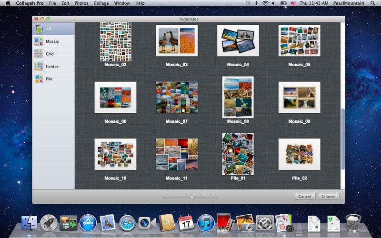The image size is (381, 238).
Task: Open Finder from the dock
Action: click(29, 223)
